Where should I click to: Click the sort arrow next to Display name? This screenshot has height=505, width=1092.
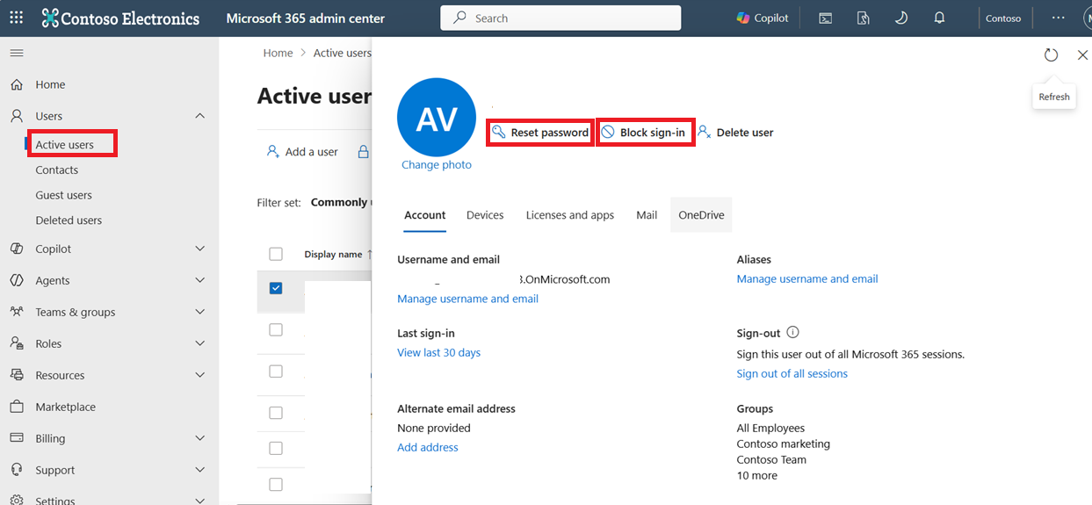[370, 255]
